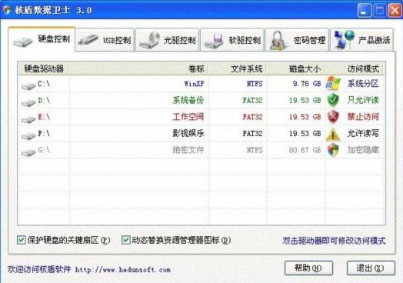
Task: Click the floppy drive icon in the 软驱控制 tab
Action: (213, 41)
